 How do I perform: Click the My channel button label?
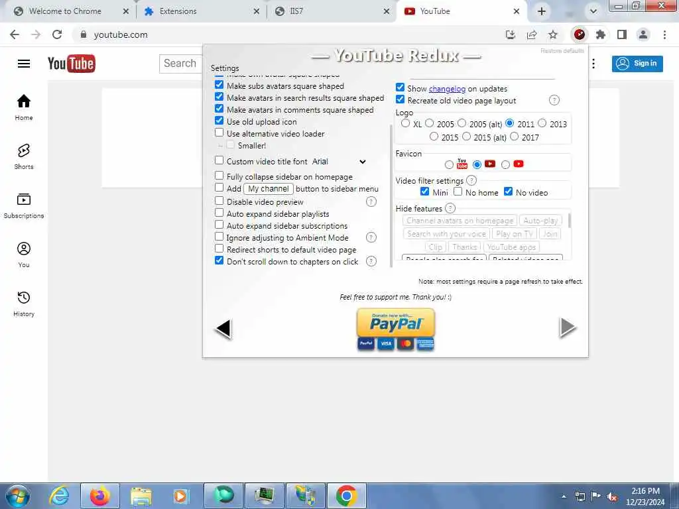click(269, 189)
